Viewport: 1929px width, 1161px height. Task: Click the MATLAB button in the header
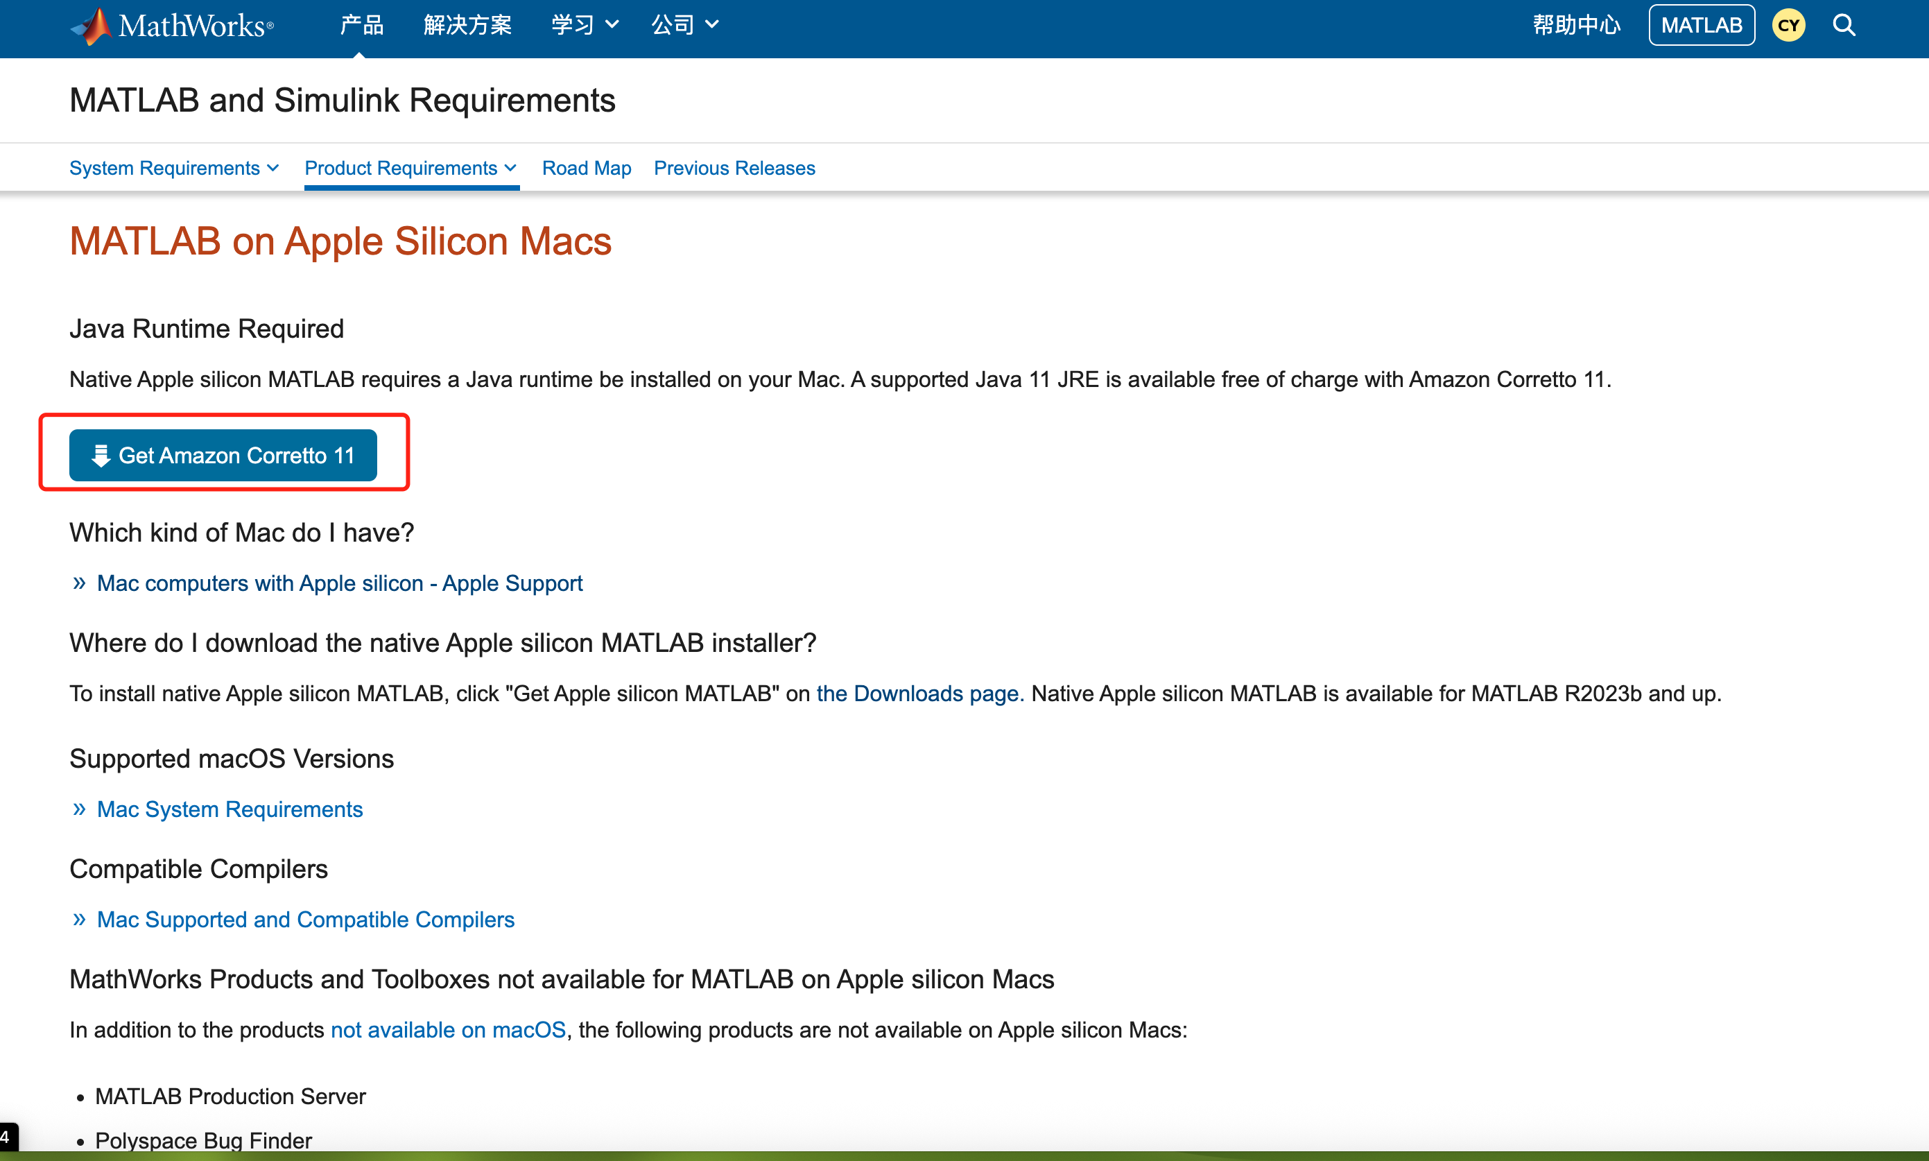[x=1701, y=26]
